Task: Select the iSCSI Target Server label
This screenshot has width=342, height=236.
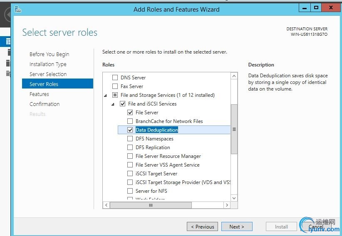Action: tap(156, 173)
